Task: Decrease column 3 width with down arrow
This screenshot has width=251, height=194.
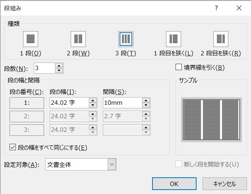Action: point(93,132)
